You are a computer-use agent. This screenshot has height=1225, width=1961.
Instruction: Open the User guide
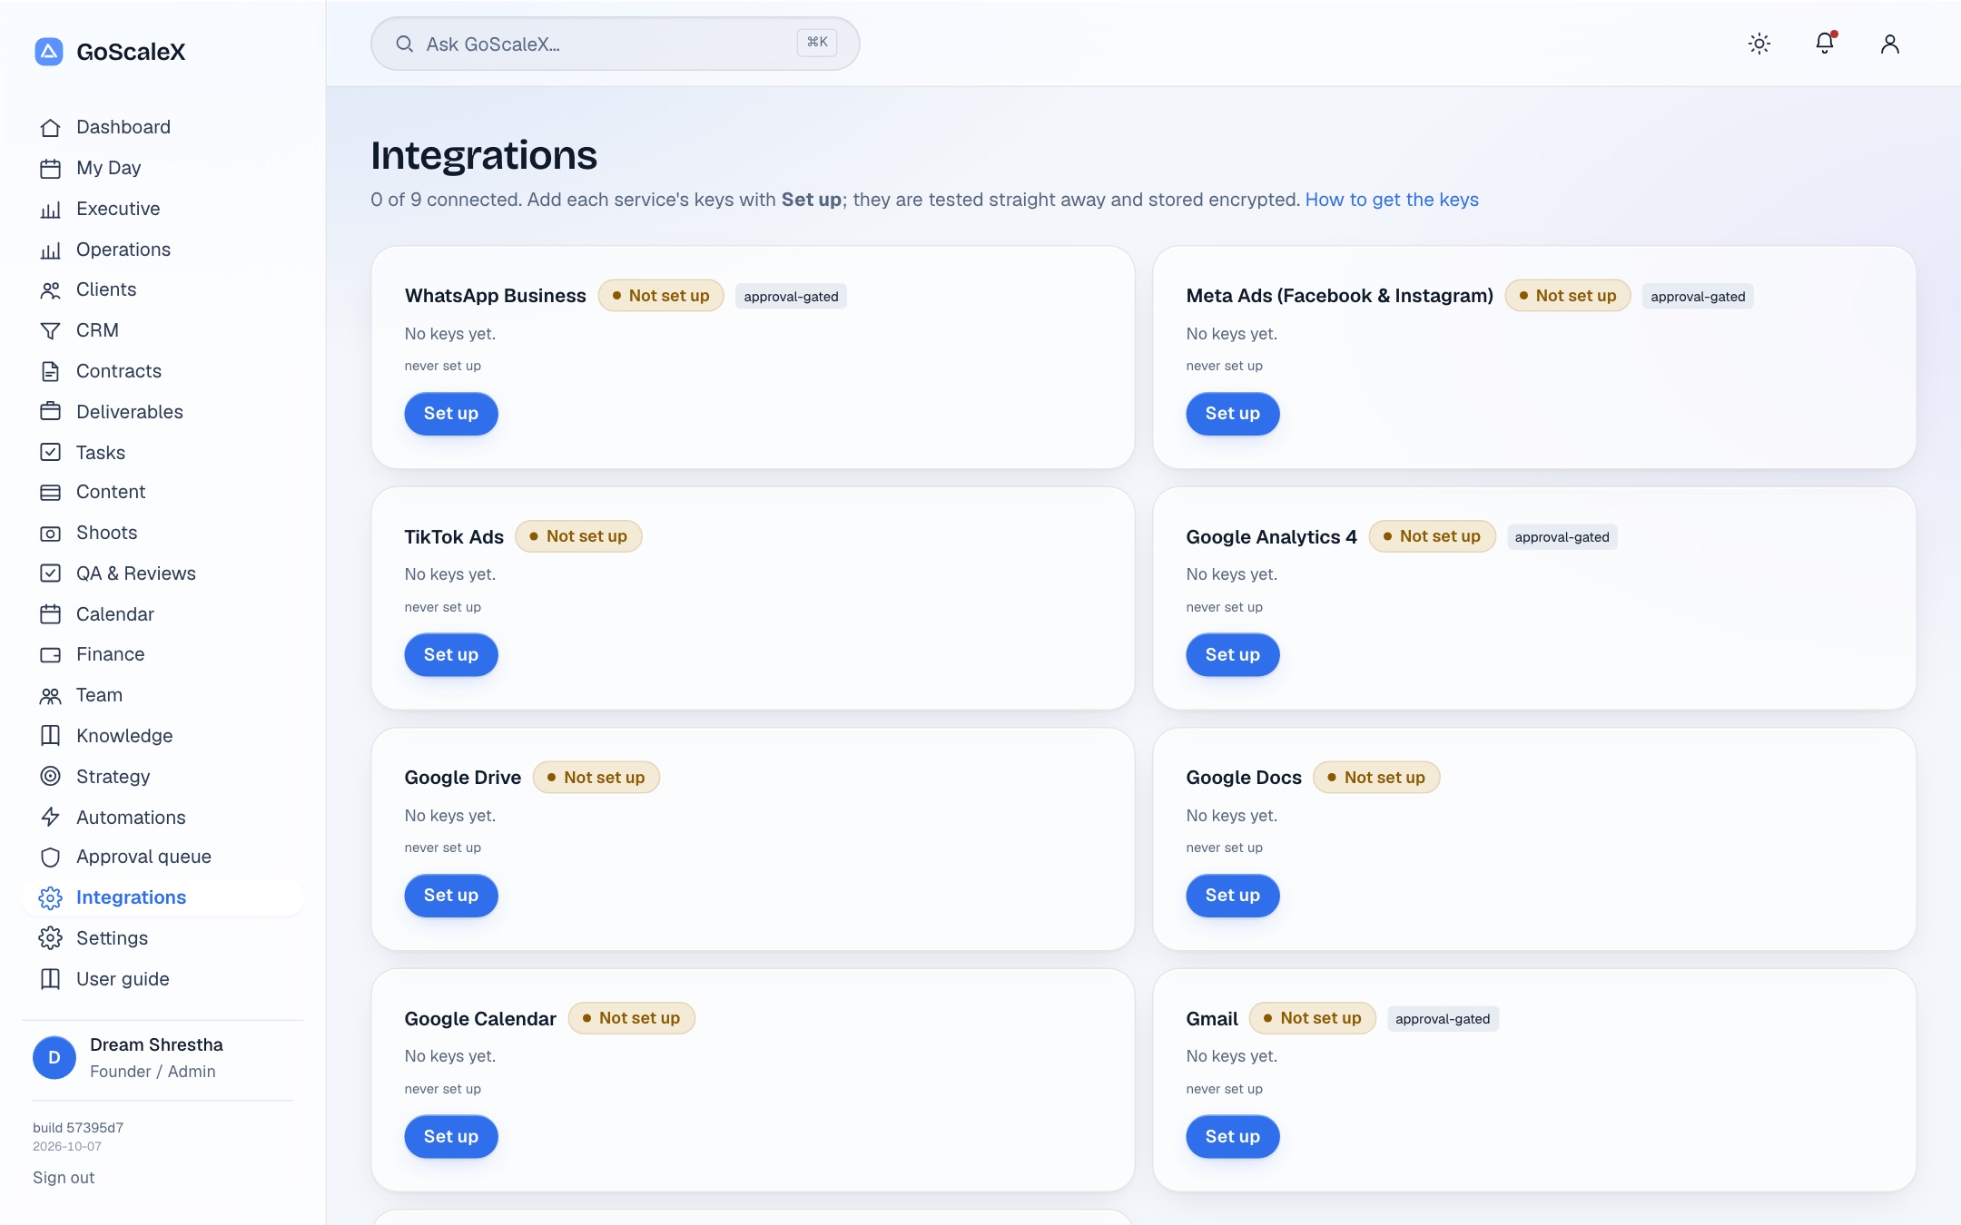point(163,979)
